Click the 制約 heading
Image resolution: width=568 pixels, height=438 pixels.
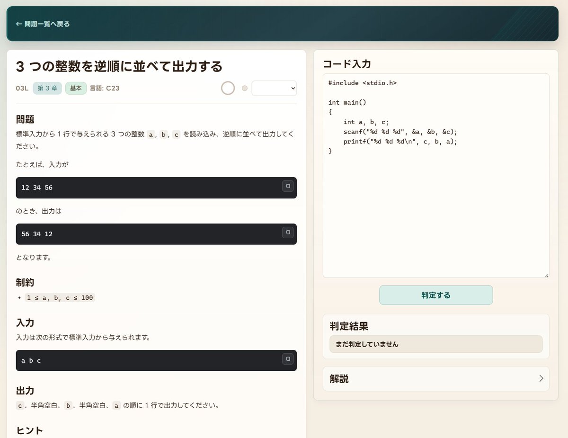25,283
